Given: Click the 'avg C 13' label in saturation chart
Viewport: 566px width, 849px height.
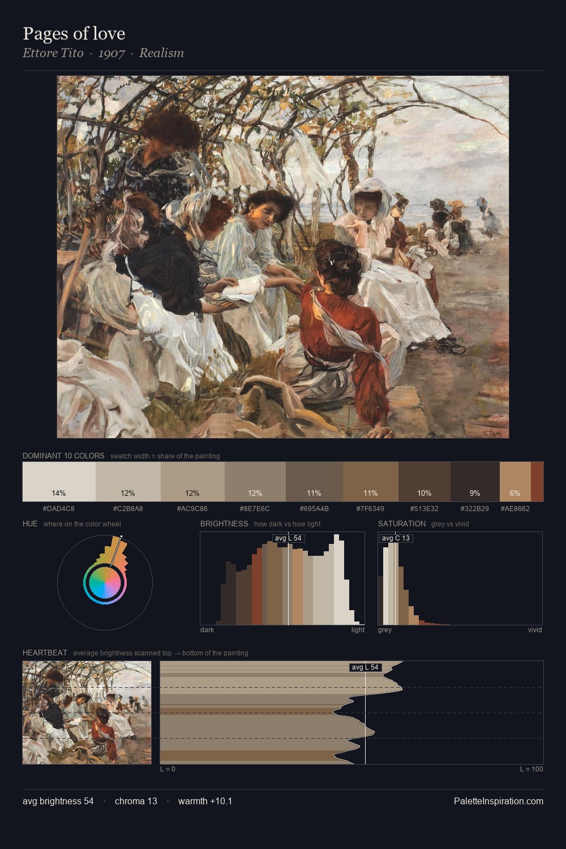Looking at the screenshot, I should (x=396, y=538).
